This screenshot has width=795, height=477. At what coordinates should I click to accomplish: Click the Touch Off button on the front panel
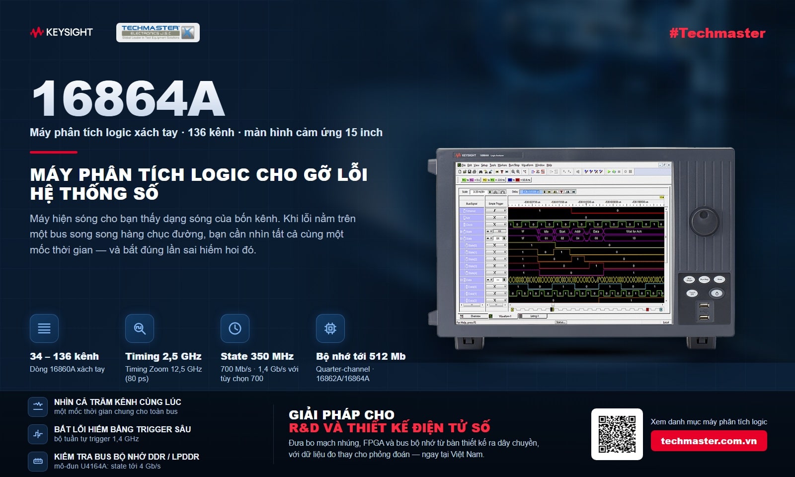point(692,293)
